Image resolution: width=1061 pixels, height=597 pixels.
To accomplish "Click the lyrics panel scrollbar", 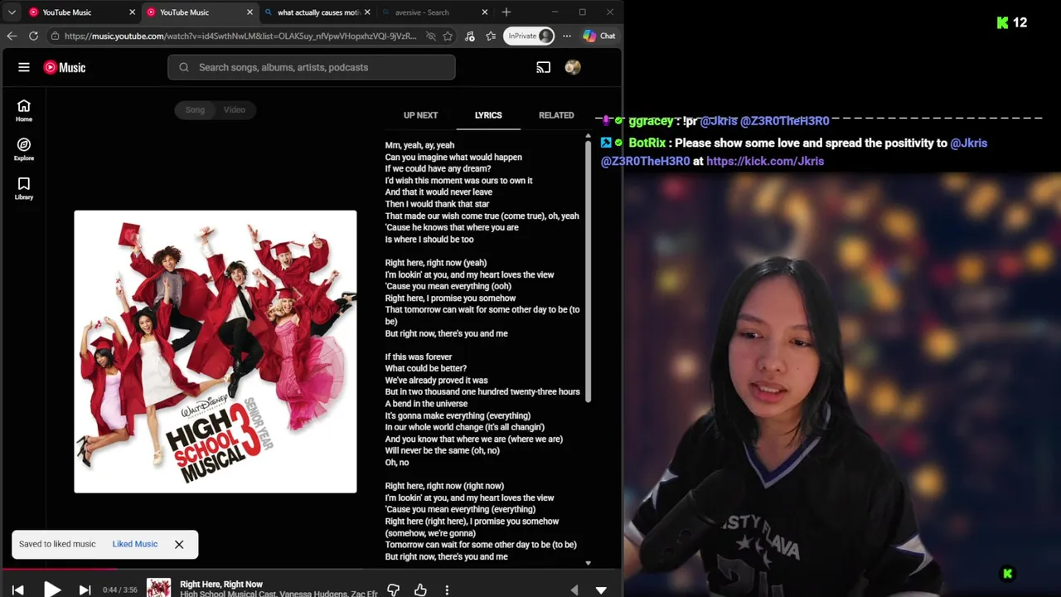I will point(589,270).
